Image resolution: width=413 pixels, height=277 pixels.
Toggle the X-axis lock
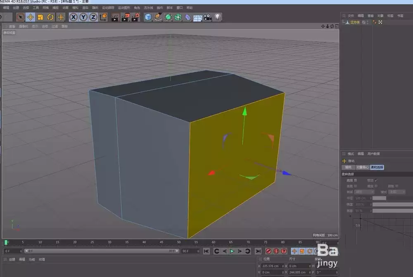[x=74, y=17]
